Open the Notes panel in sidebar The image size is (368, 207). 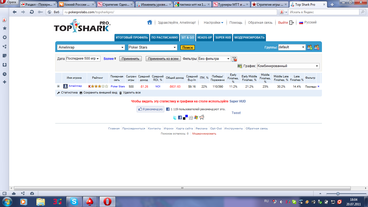(5, 56)
